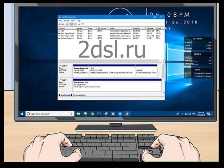224x168 pixels.
Task: Sort by the Layout column header
Action: [x=82, y=28]
